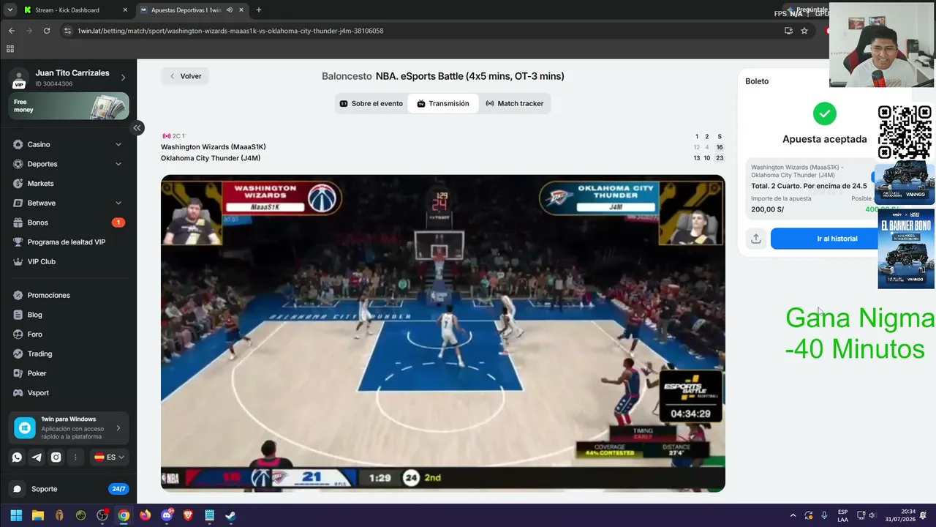Open Steam from the taskbar
Viewport: 936px width, 527px height.
(x=230, y=515)
